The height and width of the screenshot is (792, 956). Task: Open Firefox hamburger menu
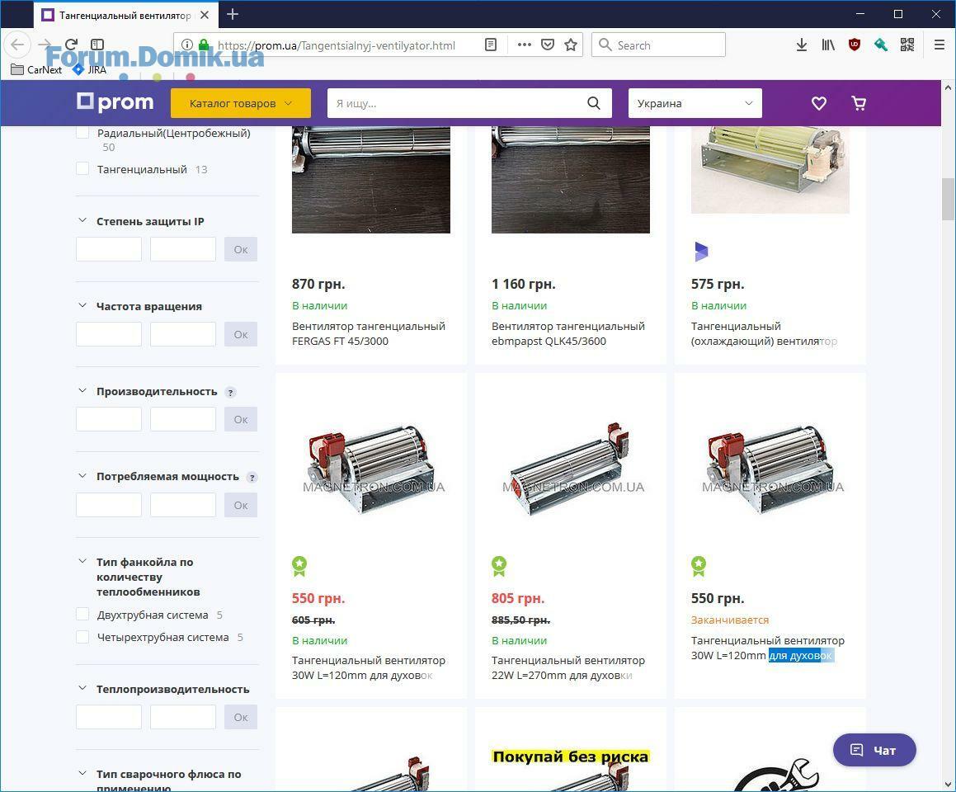tap(939, 45)
